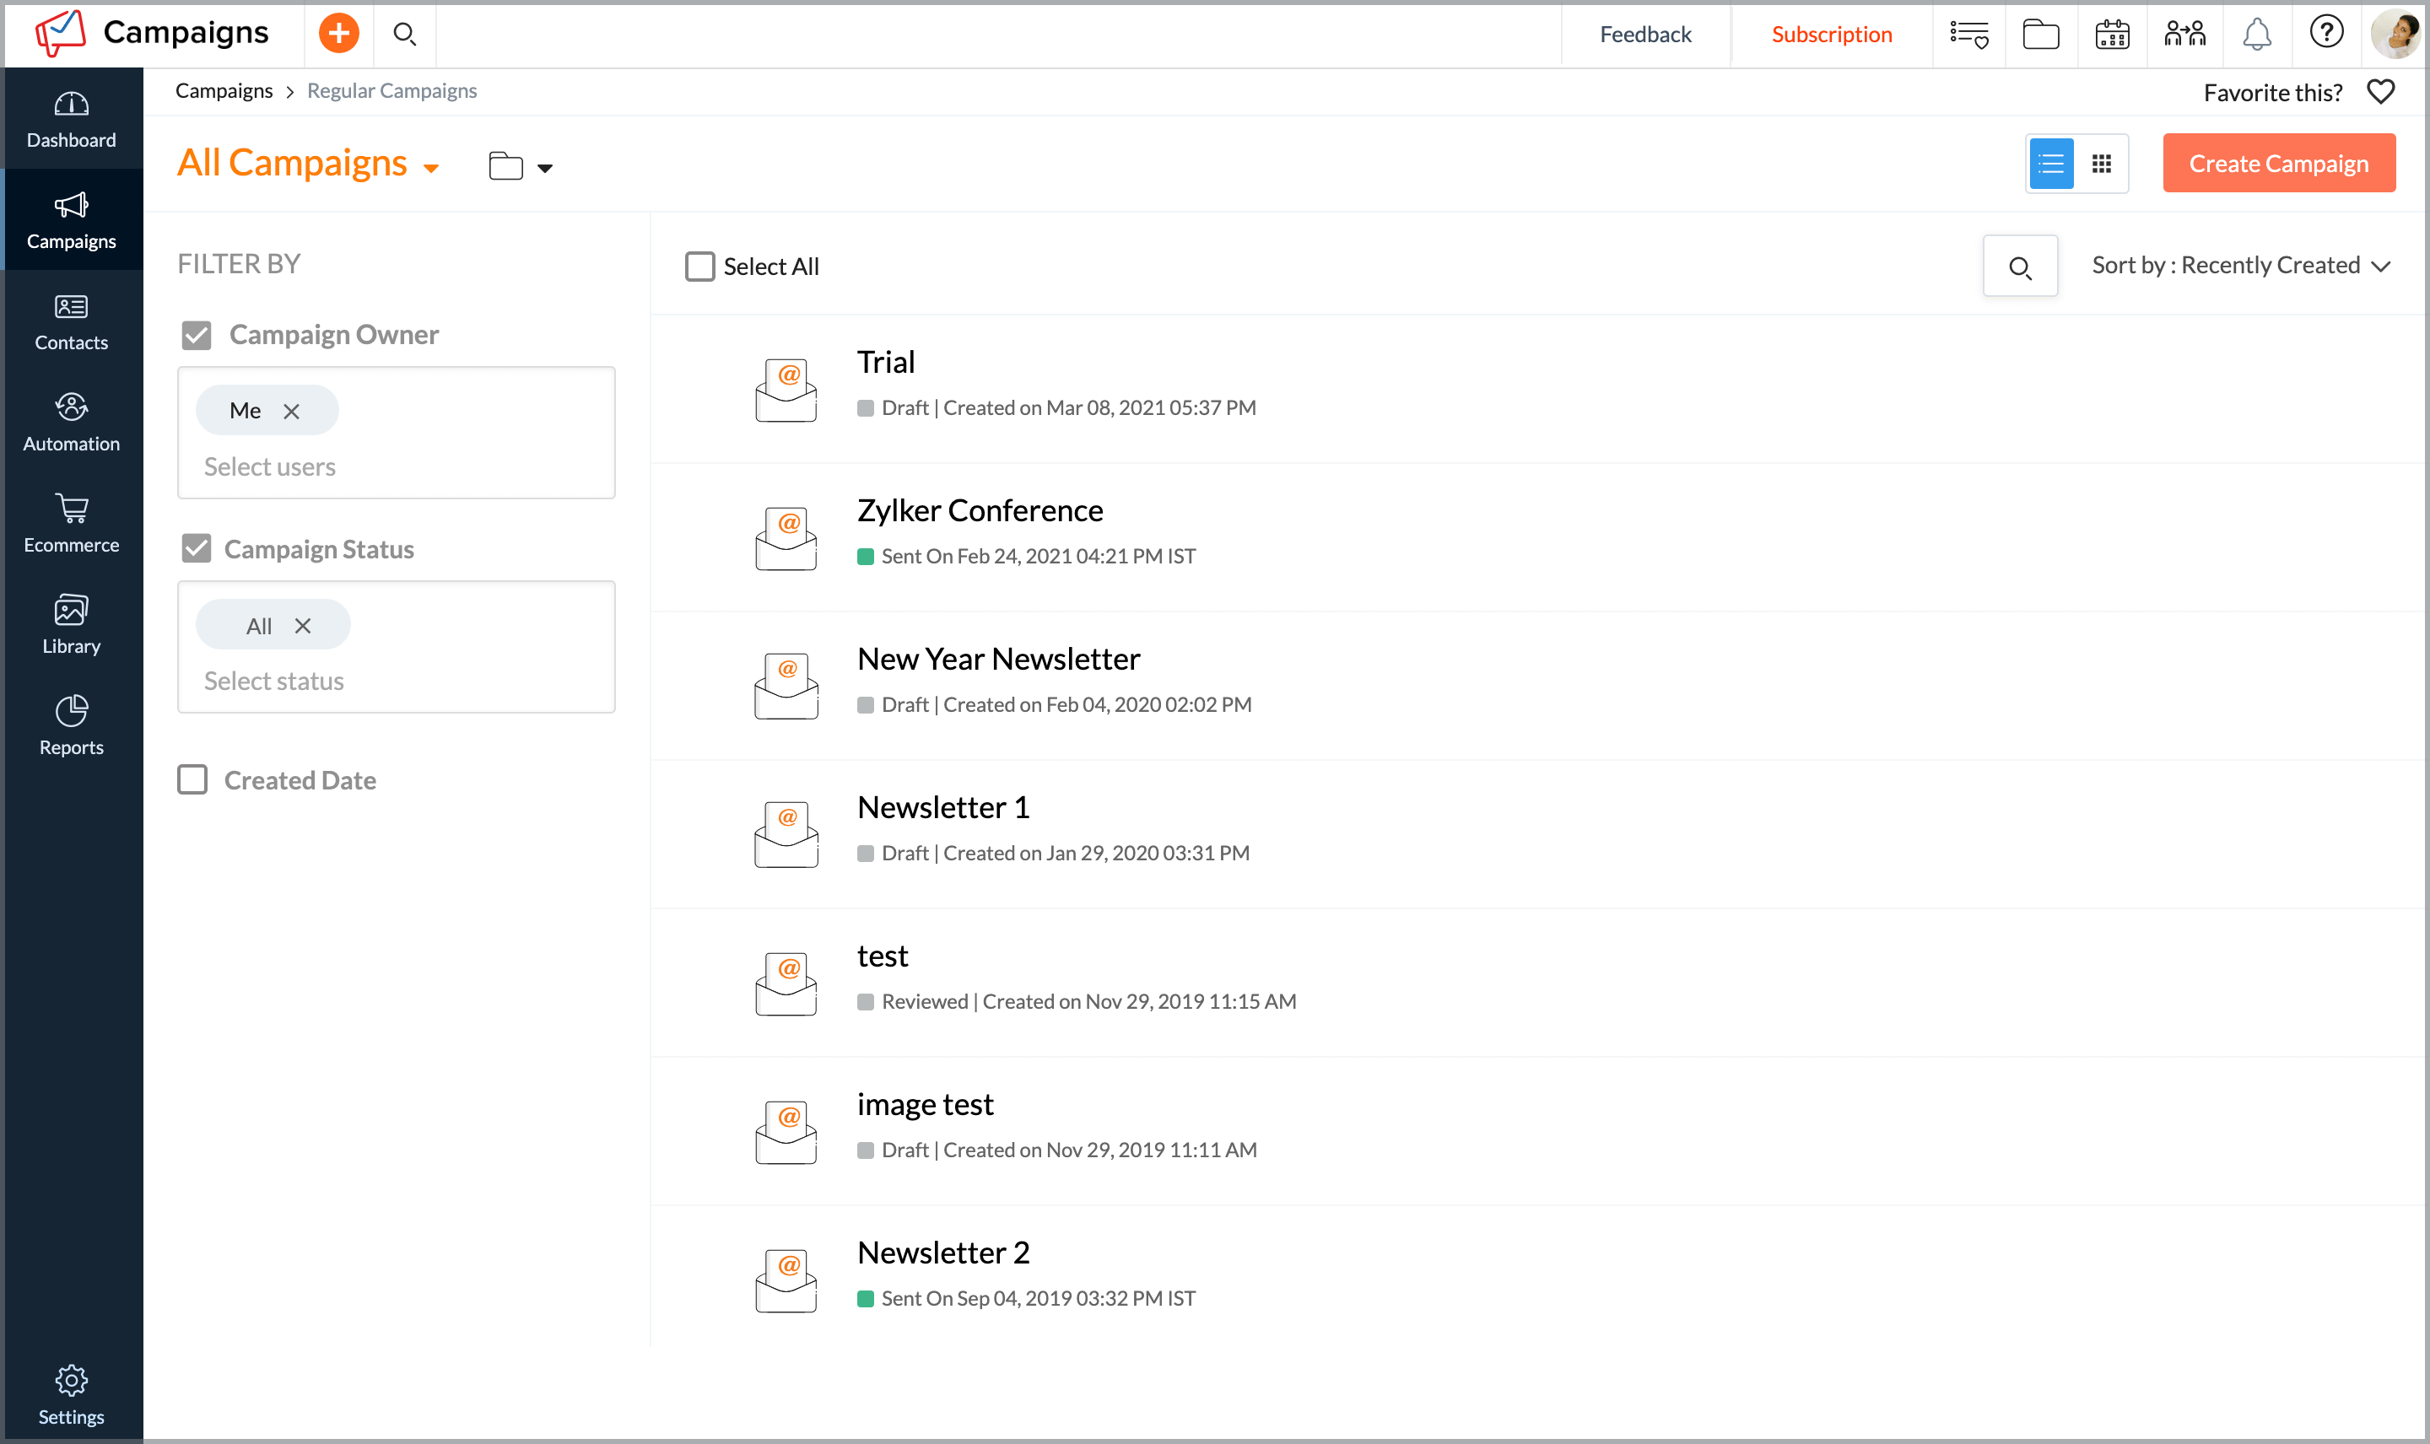Viewport: 2430px width, 1444px height.
Task: Open the calendar icon in the top bar
Action: pos(2111,34)
